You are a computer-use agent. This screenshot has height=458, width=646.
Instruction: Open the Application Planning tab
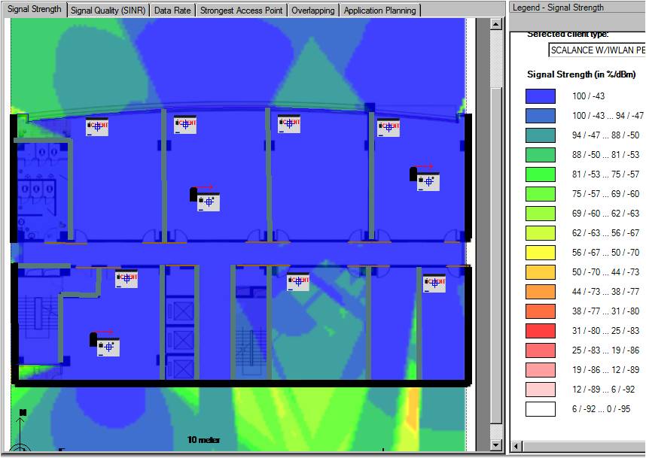pos(380,11)
